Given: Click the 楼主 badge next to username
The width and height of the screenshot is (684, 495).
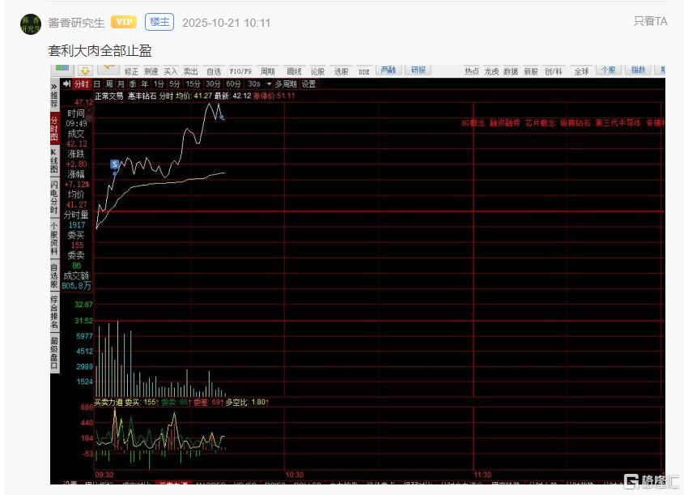Looking at the screenshot, I should (159, 23).
